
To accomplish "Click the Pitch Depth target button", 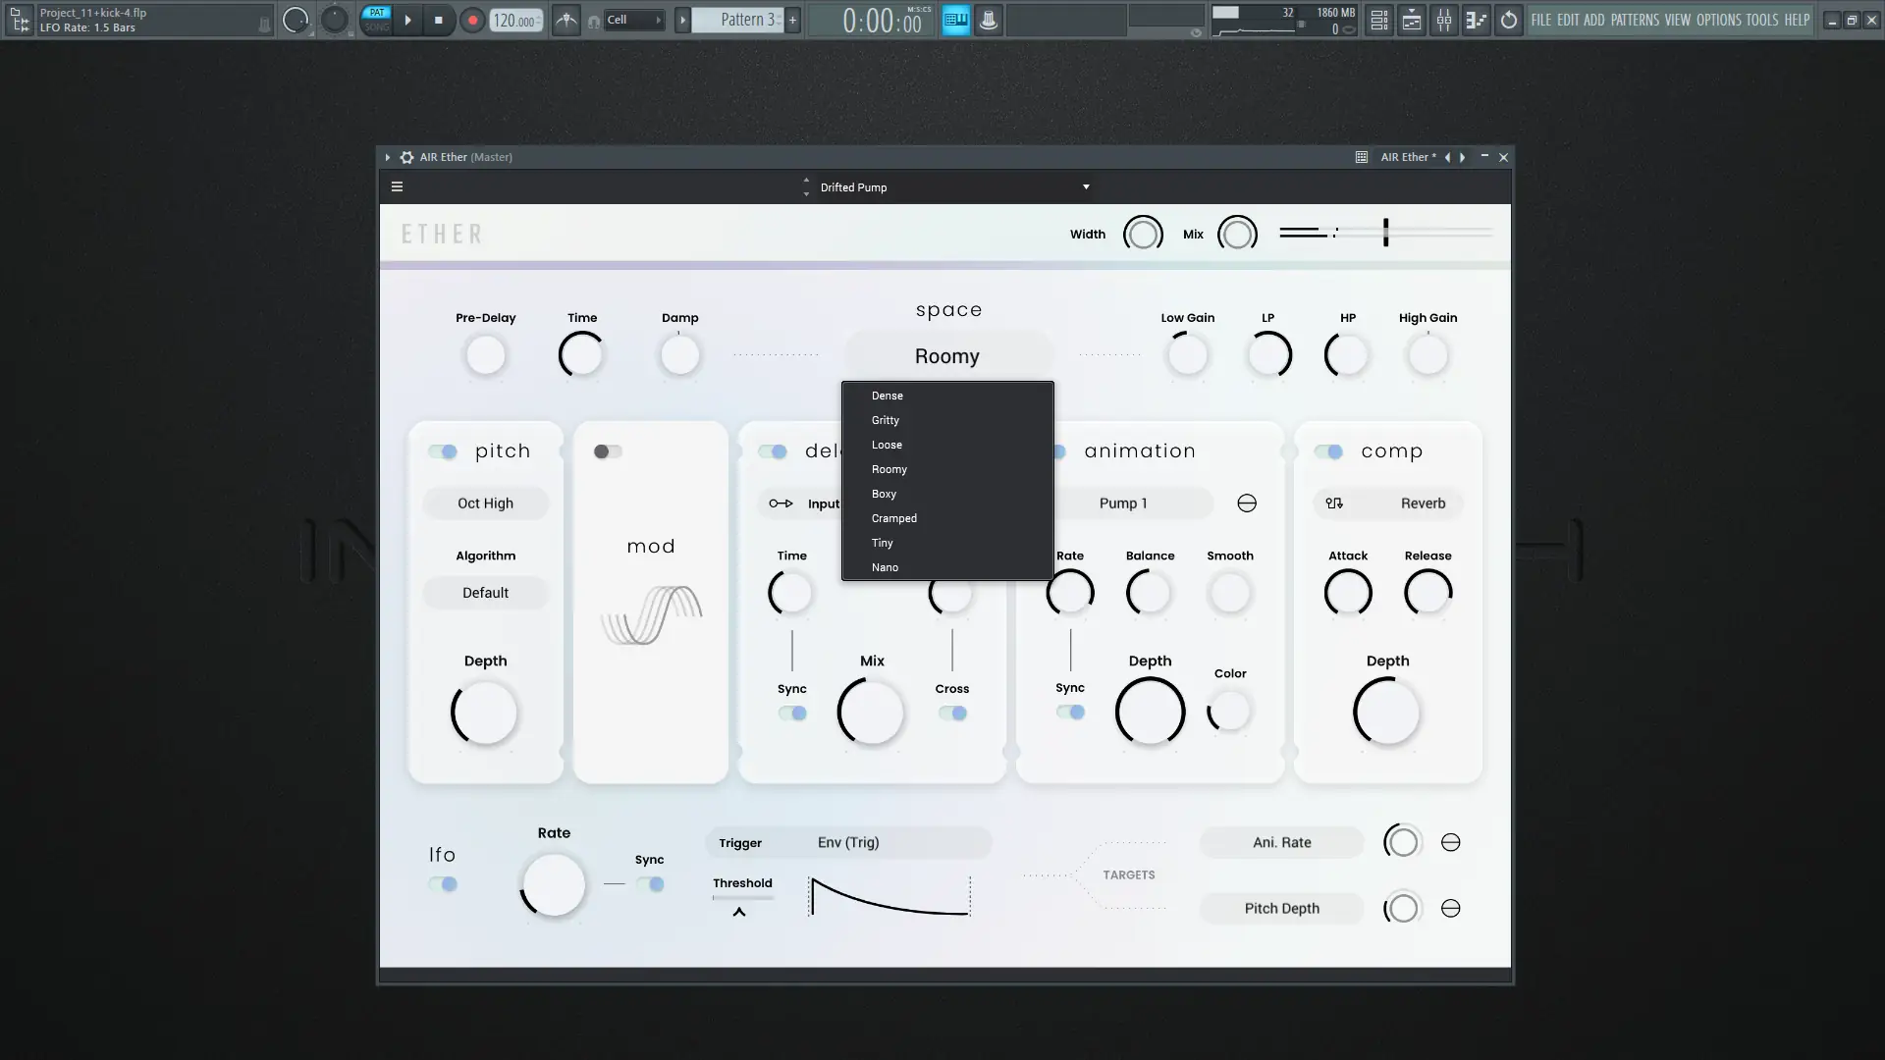I will 1281,909.
